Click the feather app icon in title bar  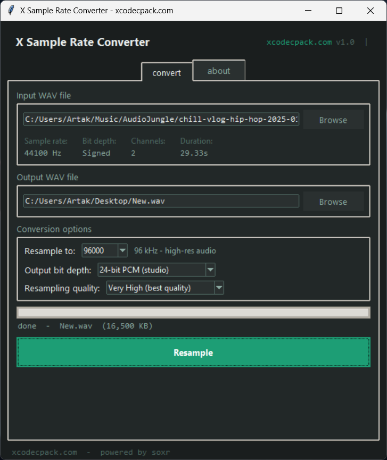pos(11,11)
